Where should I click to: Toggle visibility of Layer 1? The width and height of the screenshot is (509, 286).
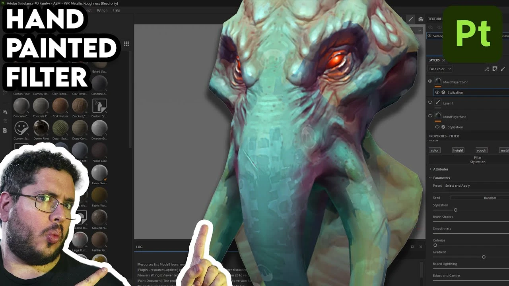(430, 102)
